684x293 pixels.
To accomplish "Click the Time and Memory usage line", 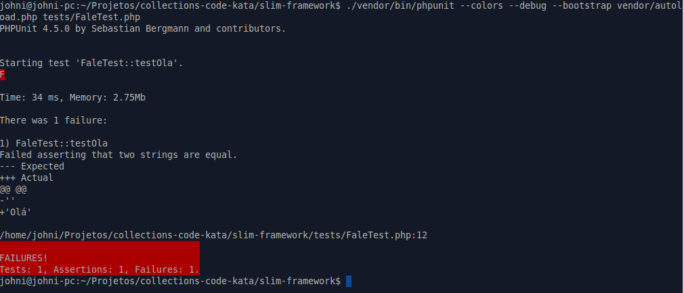I will [72, 98].
